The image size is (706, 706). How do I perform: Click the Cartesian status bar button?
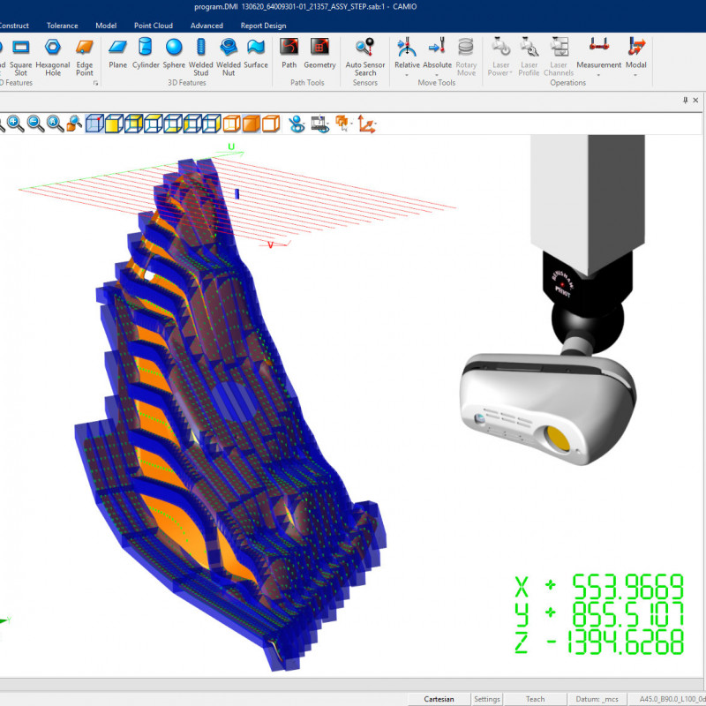coord(439,699)
